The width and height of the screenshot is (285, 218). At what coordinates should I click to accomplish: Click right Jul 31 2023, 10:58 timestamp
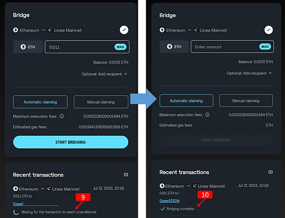coord(253,186)
